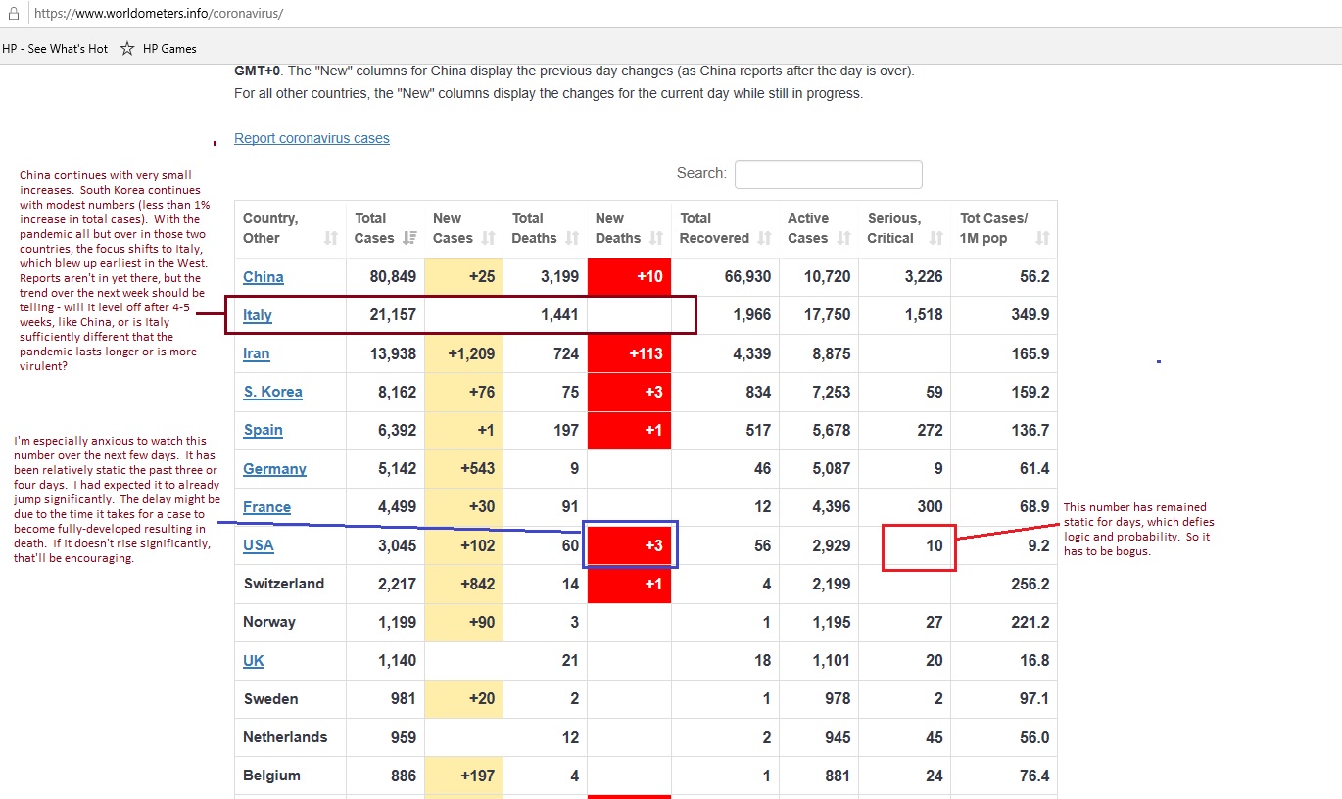
Task: Open the S. Korea country link
Action: click(x=273, y=392)
